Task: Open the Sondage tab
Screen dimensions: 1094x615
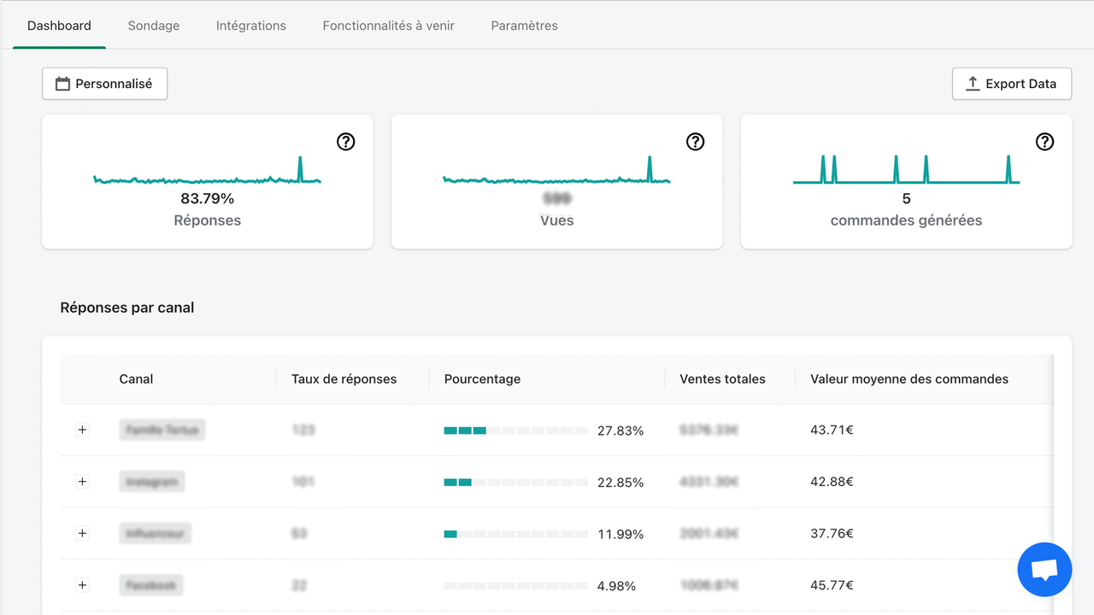Action: (x=154, y=26)
